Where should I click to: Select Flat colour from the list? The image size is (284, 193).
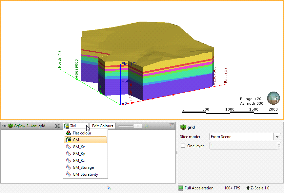82,133
